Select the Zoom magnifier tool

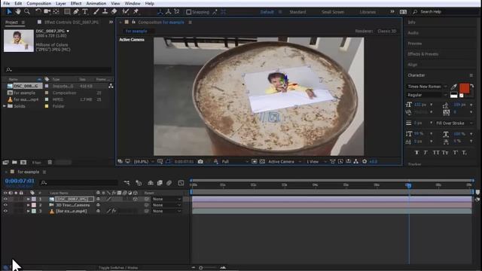pyautogui.click(x=27, y=12)
